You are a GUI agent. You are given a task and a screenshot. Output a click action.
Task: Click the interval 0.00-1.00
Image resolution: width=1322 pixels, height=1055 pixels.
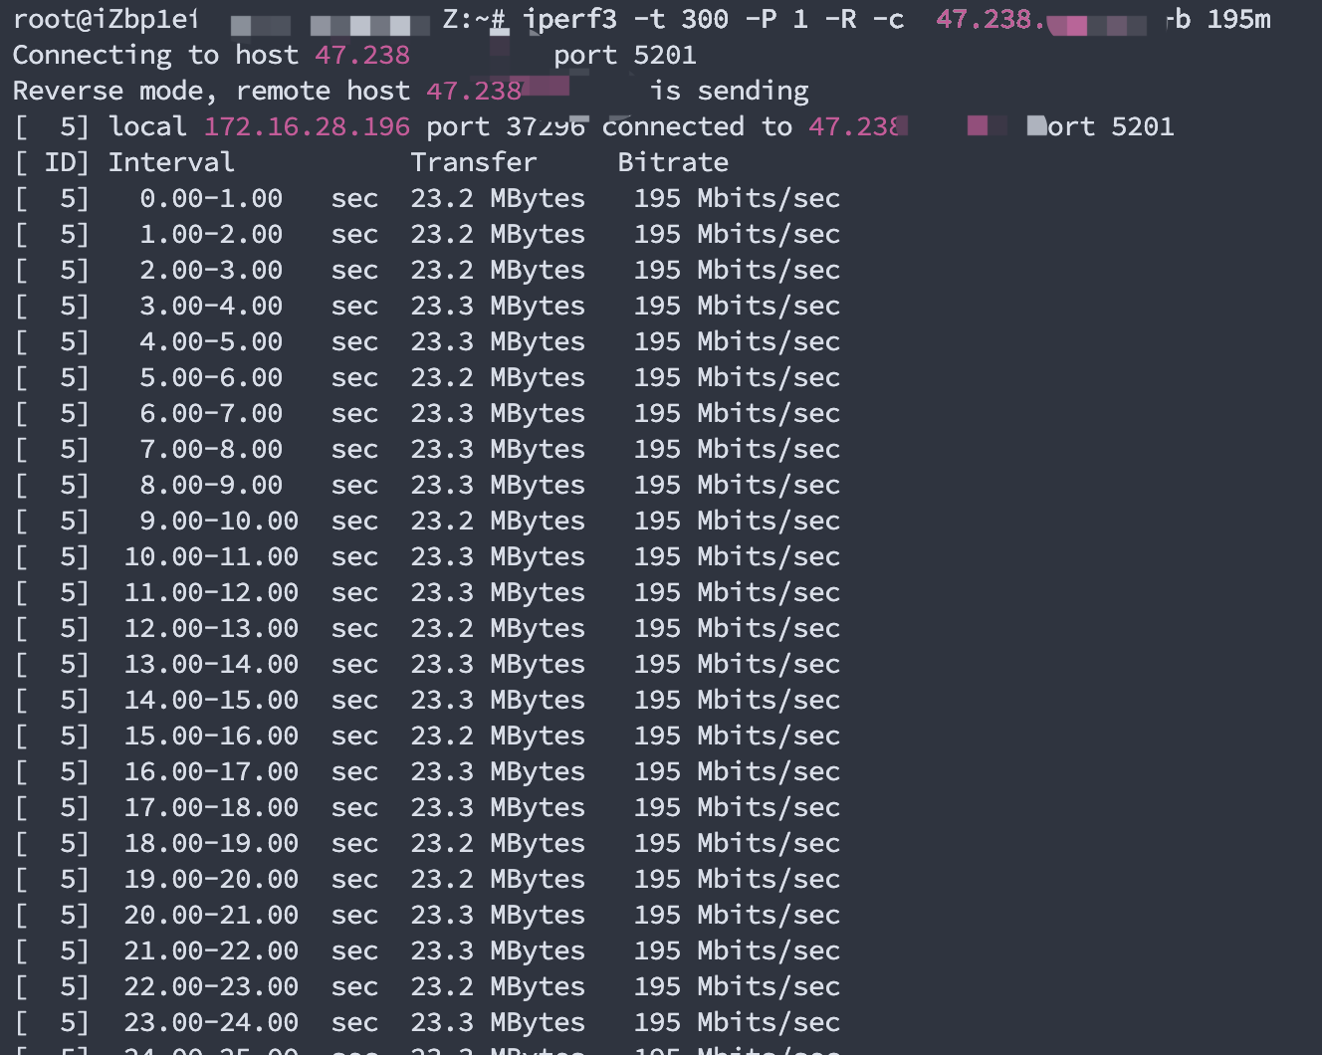pos(211,198)
